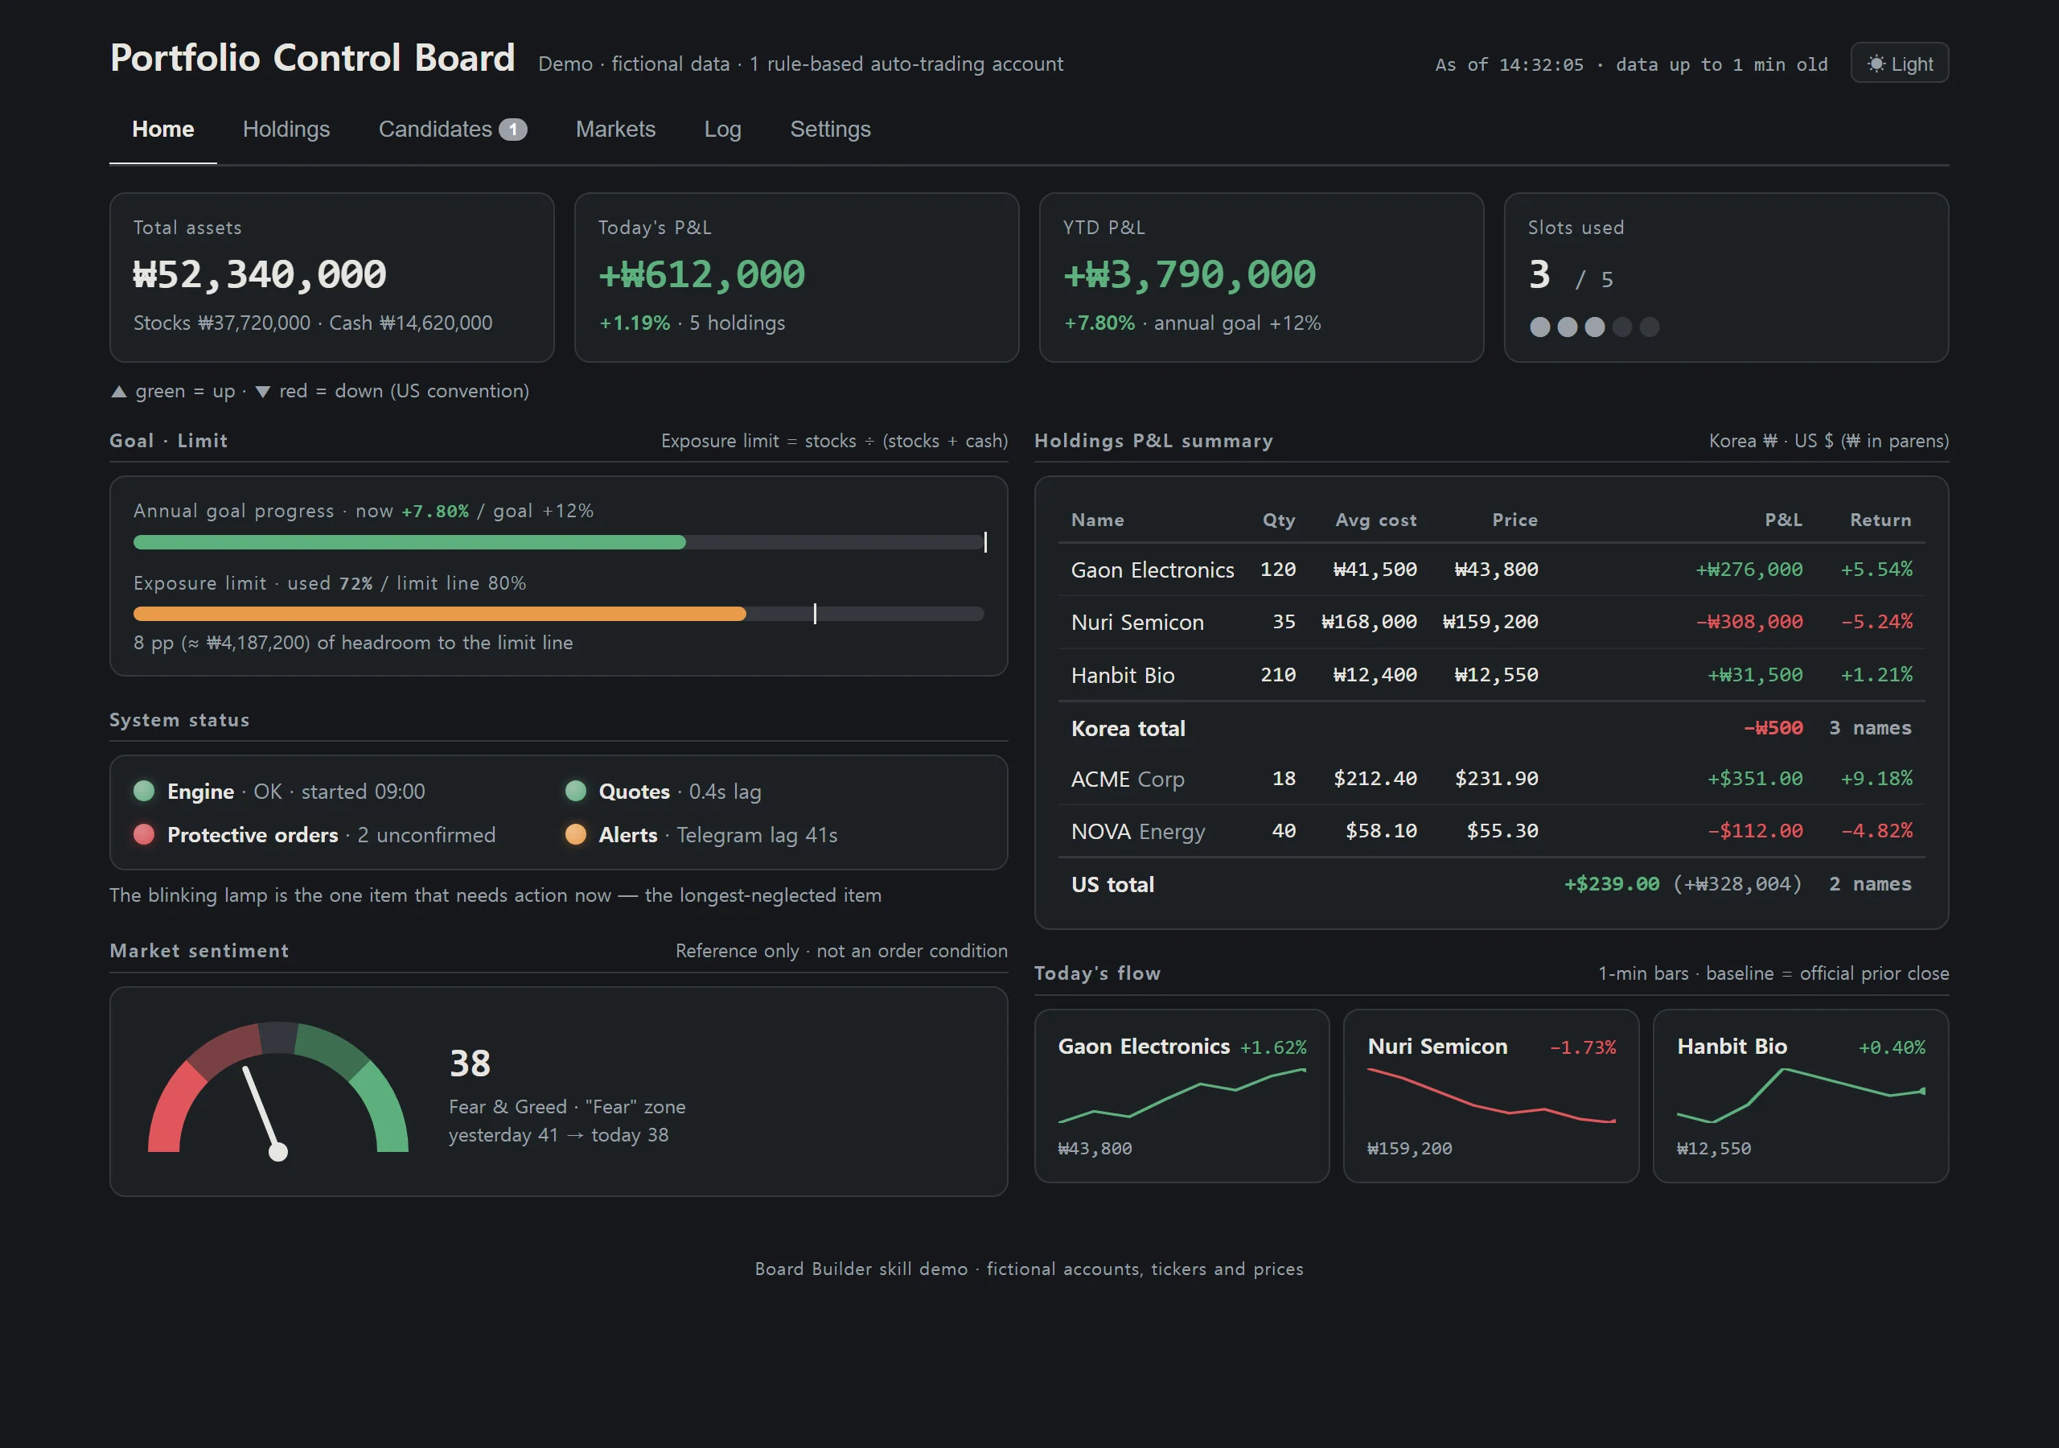Open the Holdings tab
2059x1448 pixels.
click(286, 130)
